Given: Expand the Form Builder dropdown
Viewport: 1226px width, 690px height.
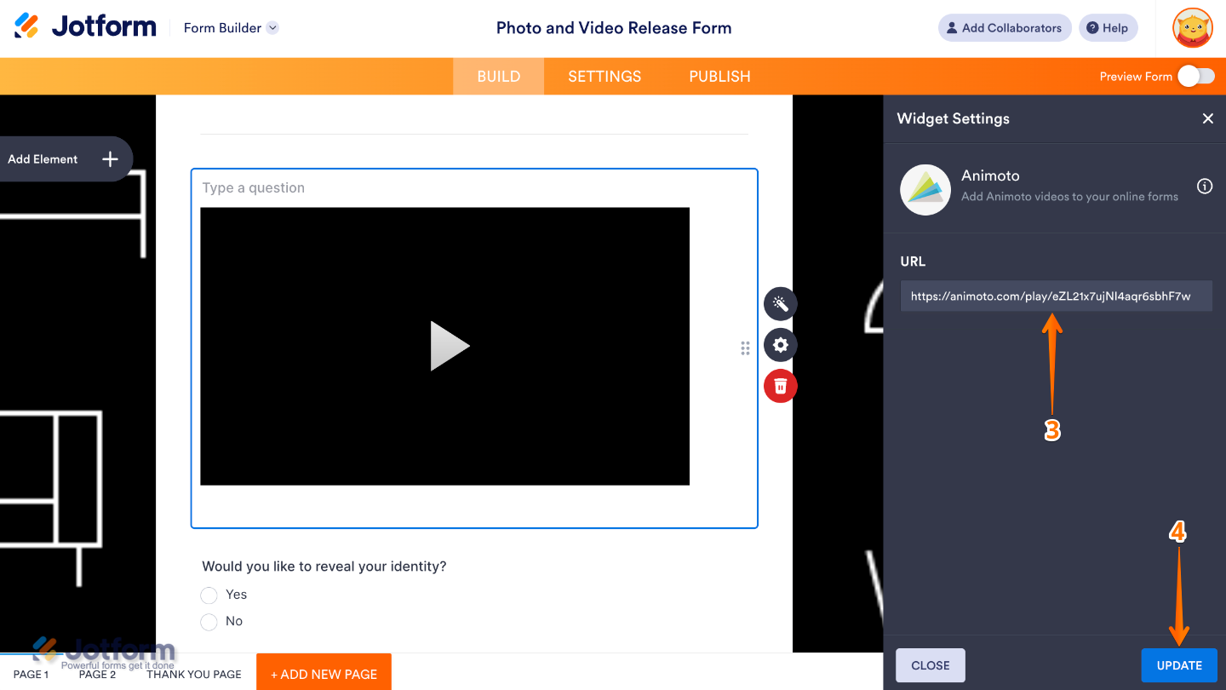Looking at the screenshot, I should [272, 27].
